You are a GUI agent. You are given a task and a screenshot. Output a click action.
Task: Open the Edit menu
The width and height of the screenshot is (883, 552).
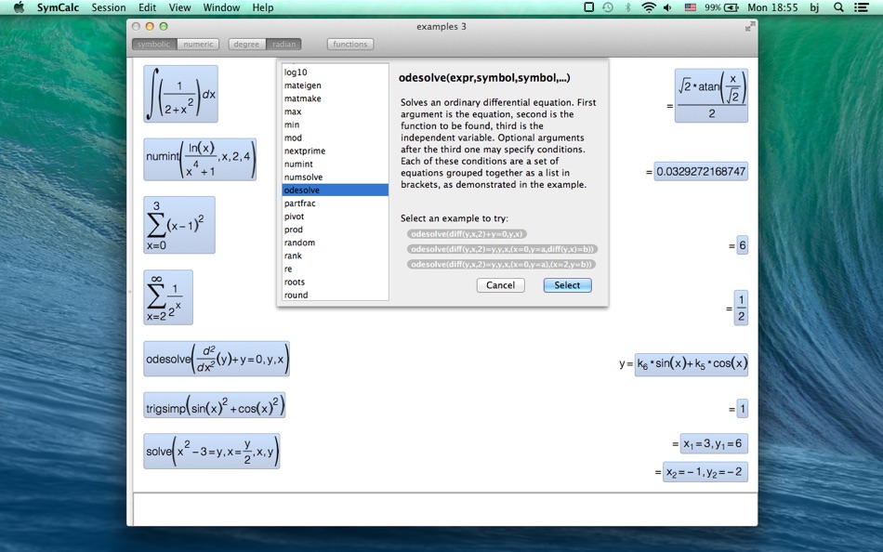point(147,7)
